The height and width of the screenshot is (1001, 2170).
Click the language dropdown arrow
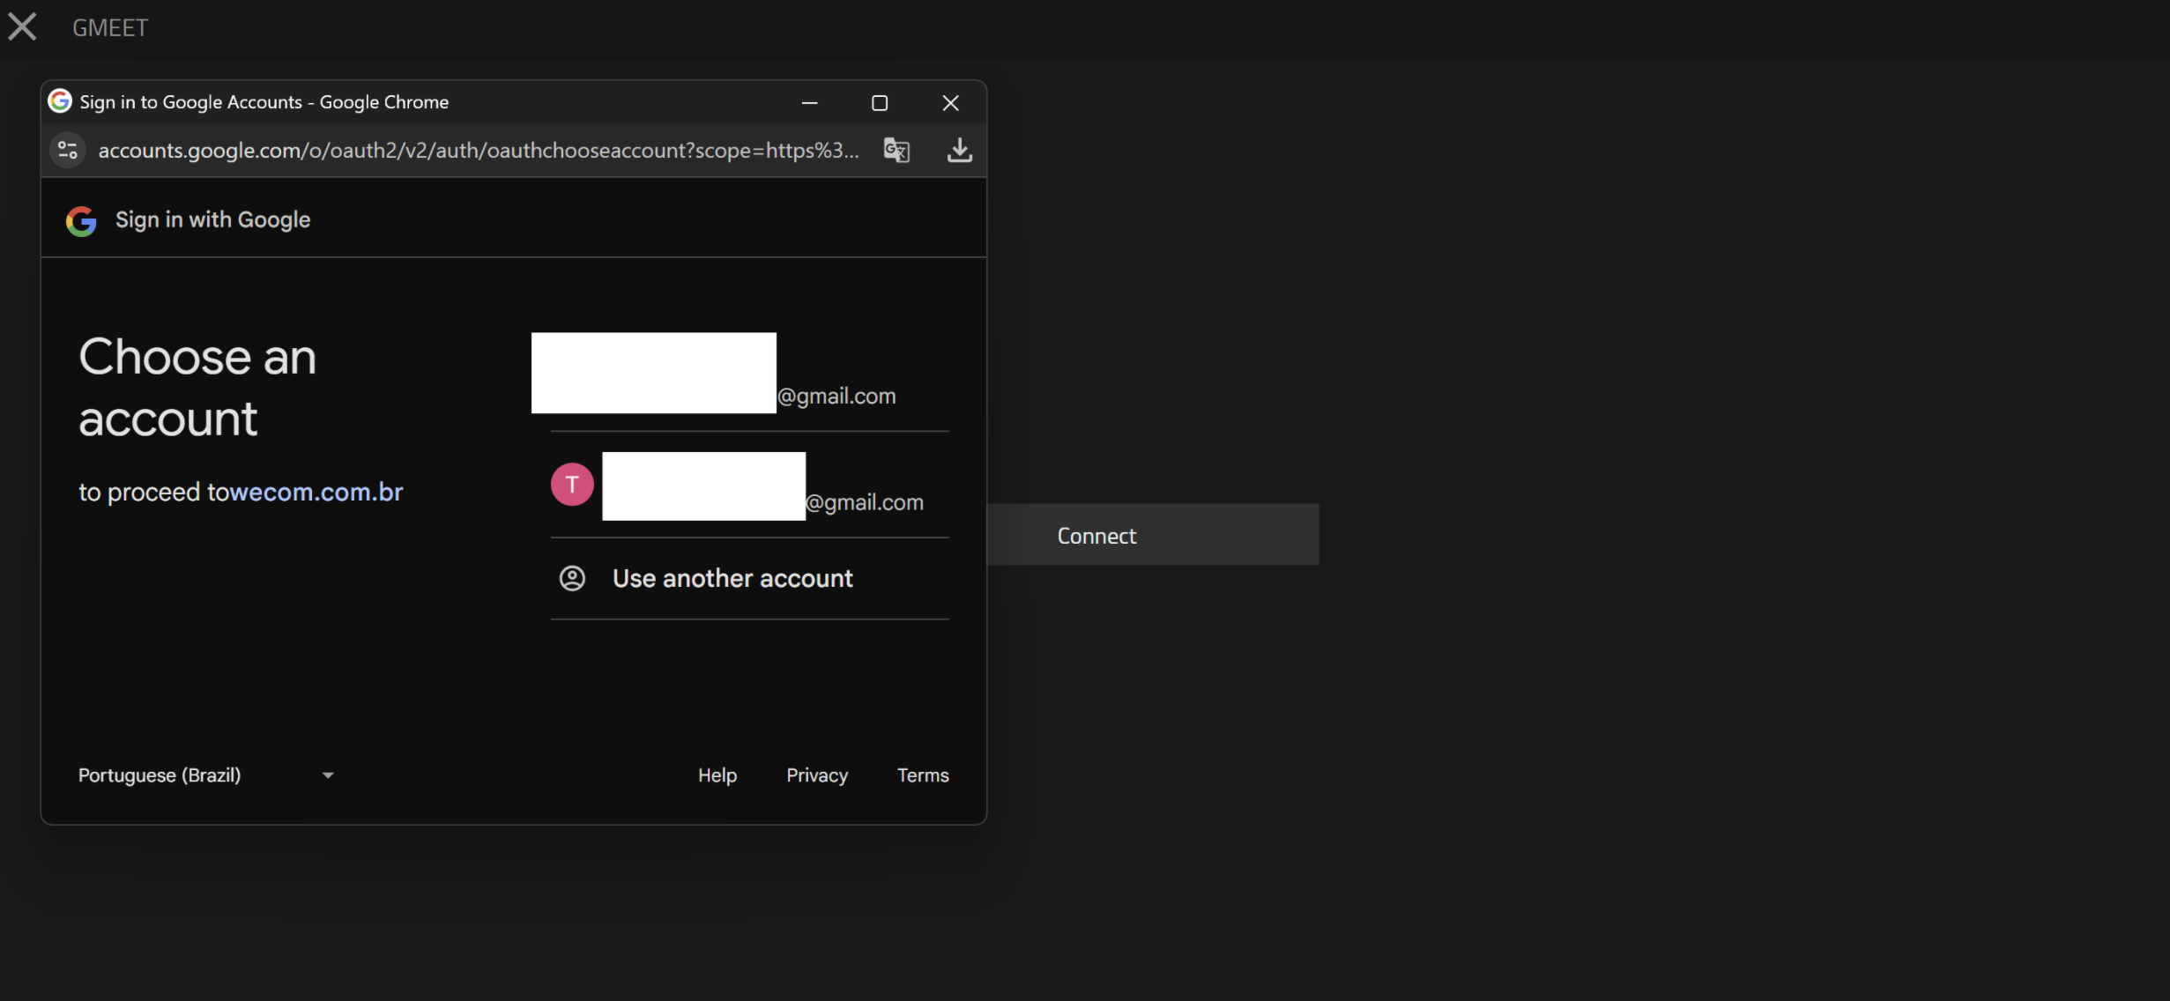[x=328, y=775]
